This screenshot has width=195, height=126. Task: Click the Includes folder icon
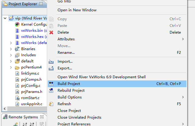pyautogui.click(x=17, y=55)
